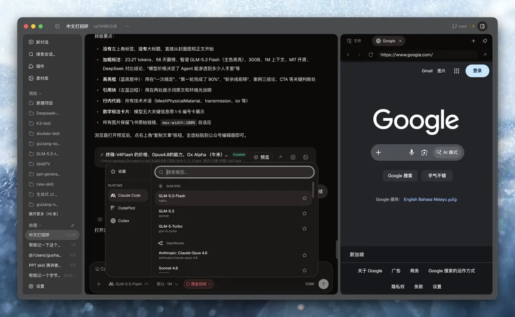
Task: Select the CodePilot runtime
Action: (128, 208)
